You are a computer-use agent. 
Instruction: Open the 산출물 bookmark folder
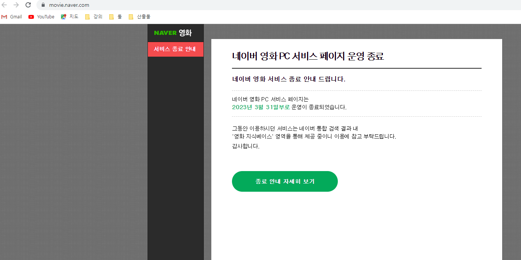tap(139, 17)
